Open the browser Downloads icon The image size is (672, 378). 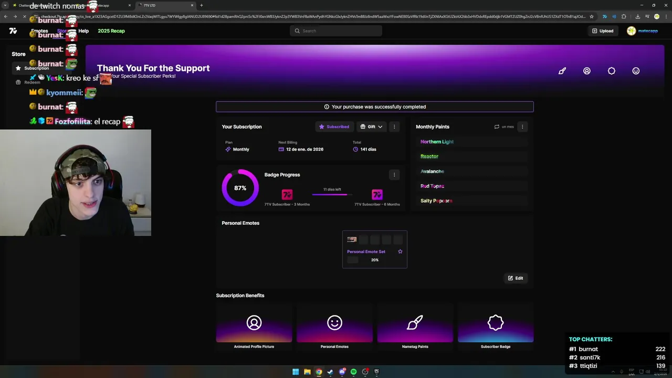[x=637, y=16]
